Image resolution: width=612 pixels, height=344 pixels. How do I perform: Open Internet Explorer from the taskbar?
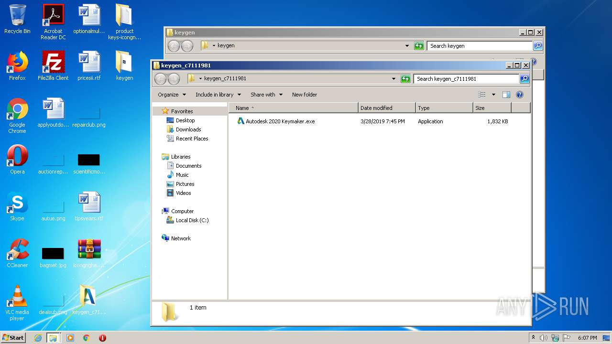click(x=38, y=338)
